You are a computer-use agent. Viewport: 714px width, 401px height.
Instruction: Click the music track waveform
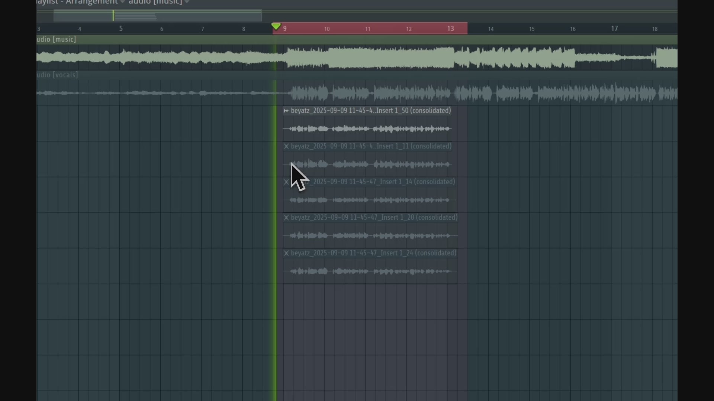point(372,58)
